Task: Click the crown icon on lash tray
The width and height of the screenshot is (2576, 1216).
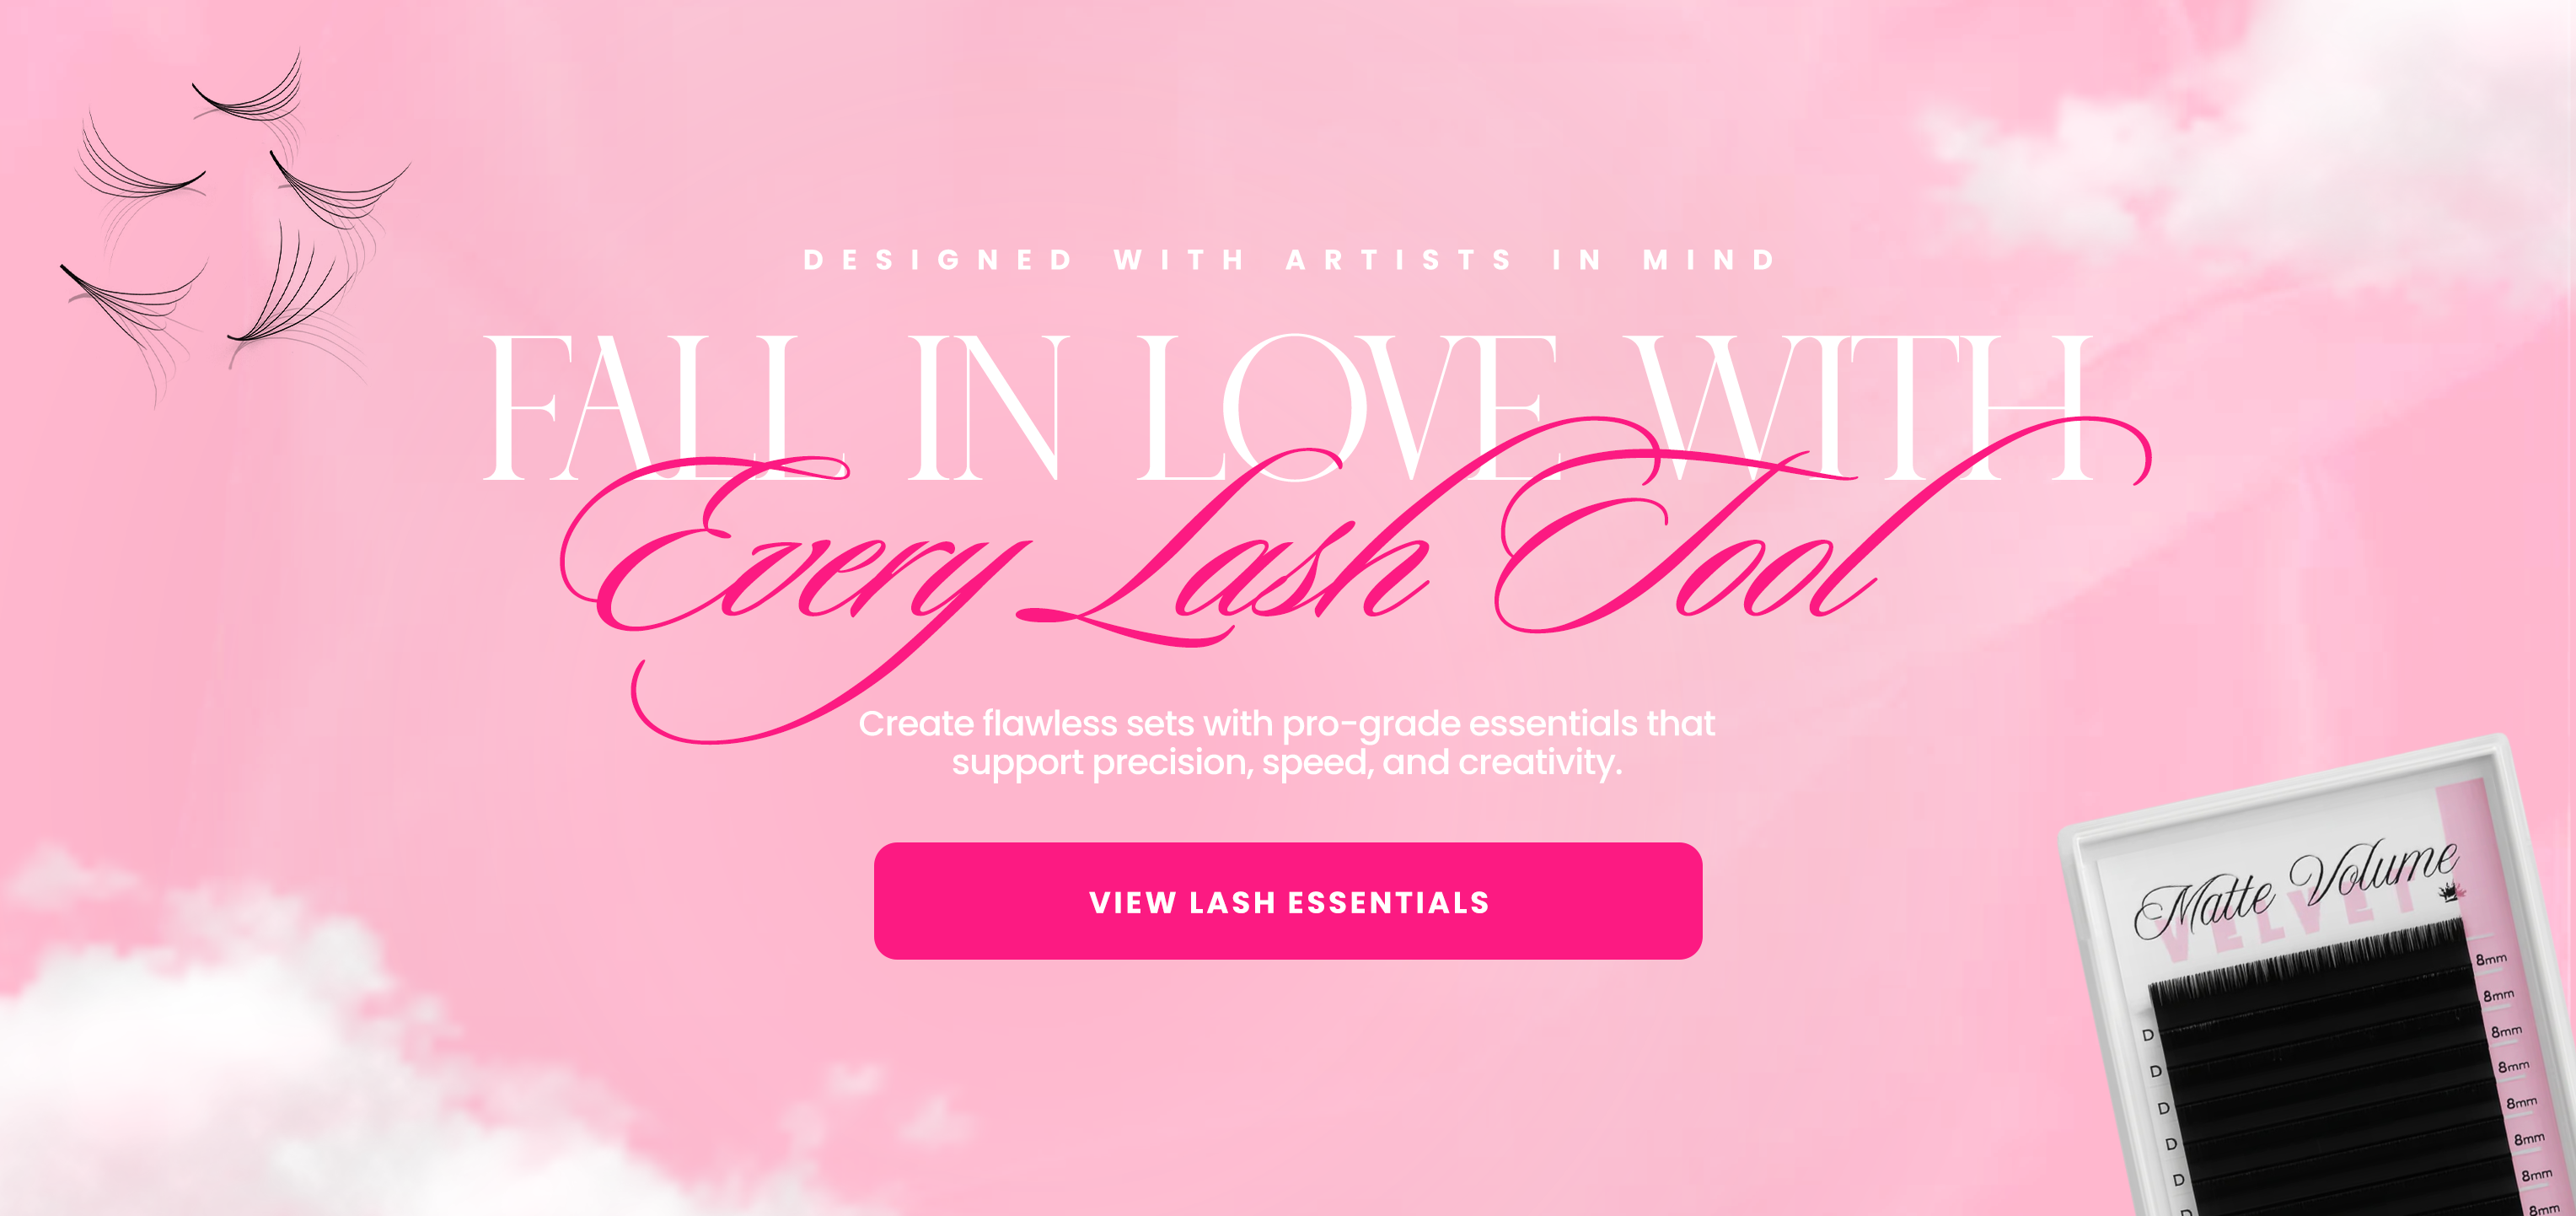Action: pyautogui.click(x=2447, y=891)
